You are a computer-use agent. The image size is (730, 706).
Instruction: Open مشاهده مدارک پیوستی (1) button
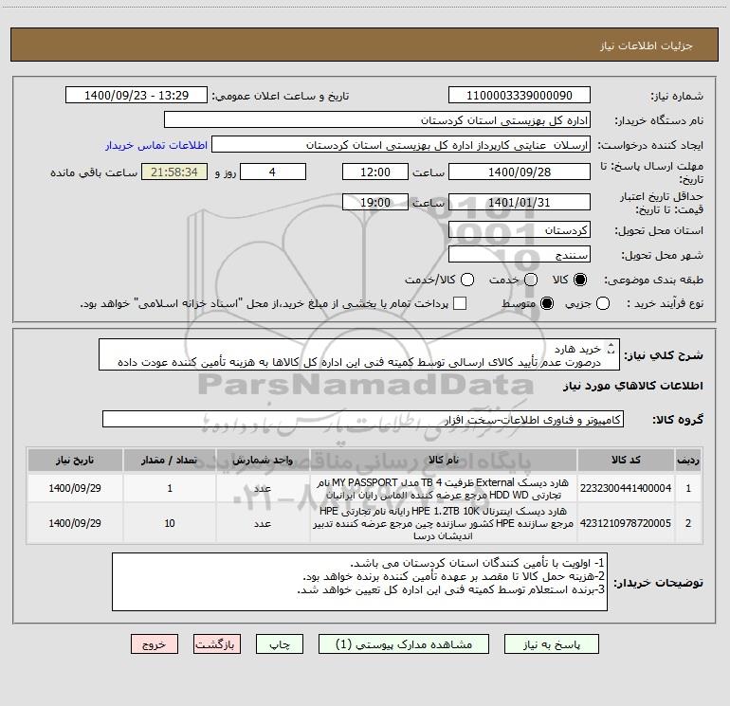pos(404,644)
